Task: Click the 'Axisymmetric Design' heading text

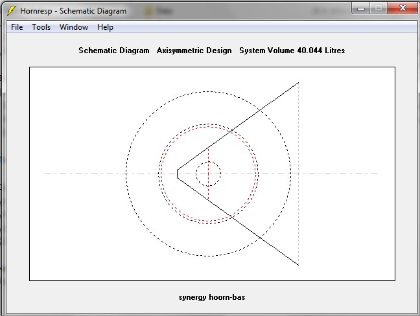Action: point(194,51)
